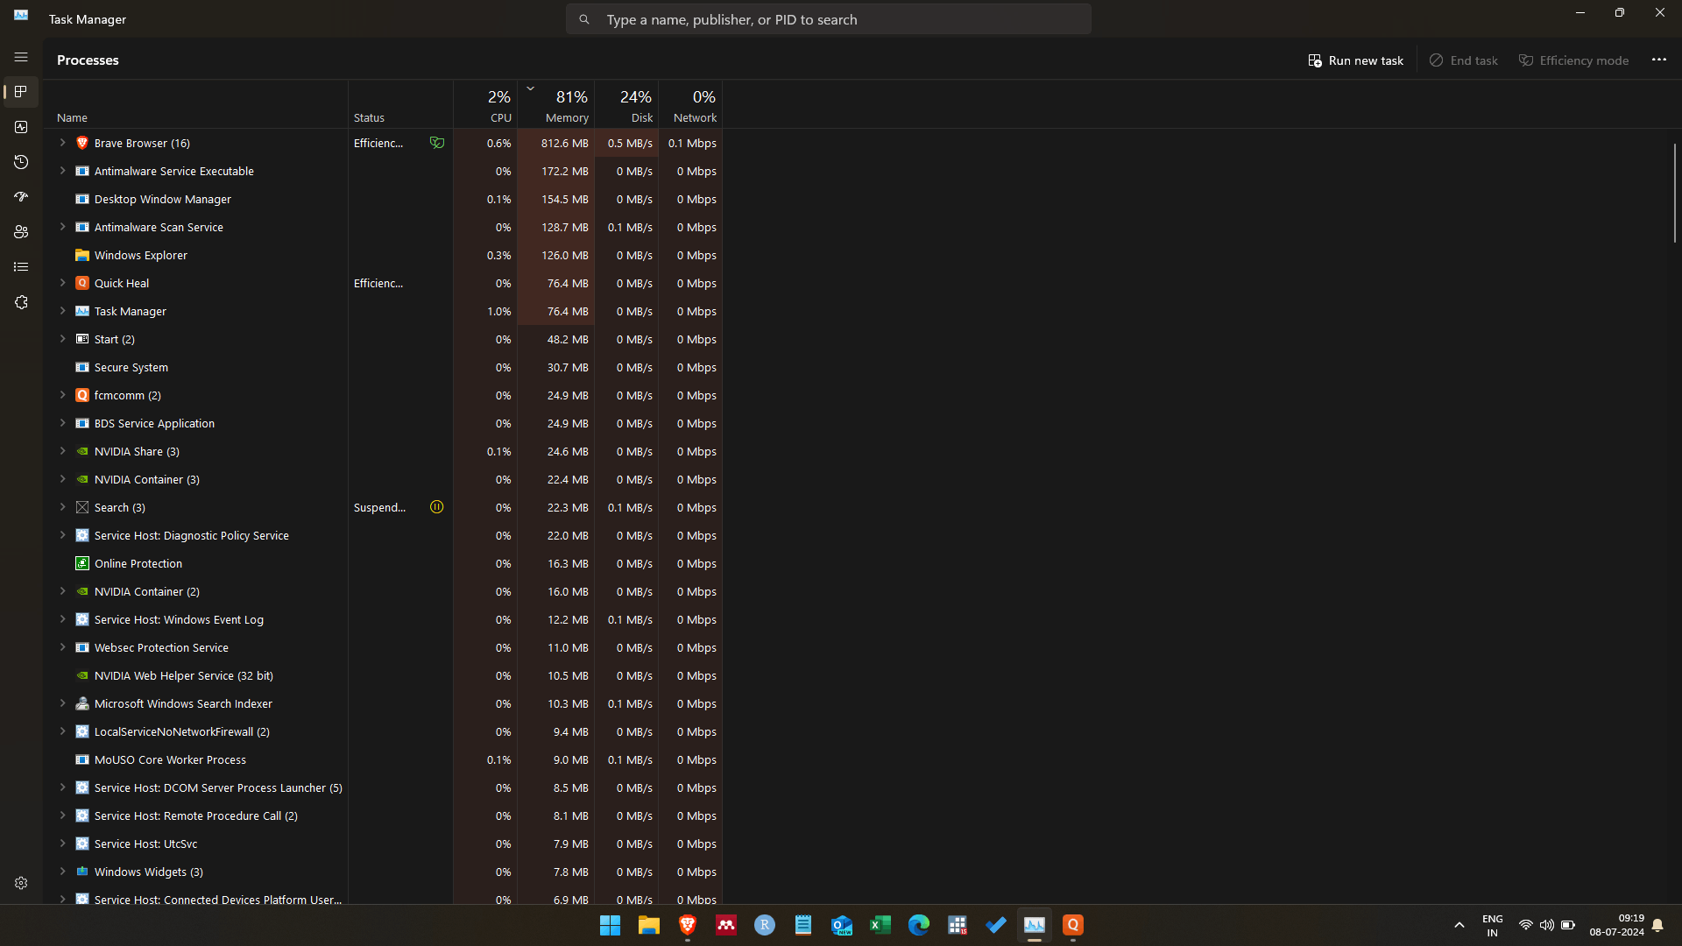The image size is (1682, 946).
Task: Click the process search box
Action: tap(829, 19)
